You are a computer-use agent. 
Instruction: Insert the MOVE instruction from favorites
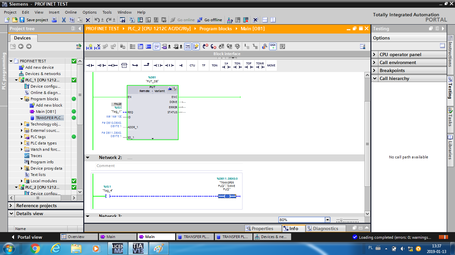click(x=271, y=65)
